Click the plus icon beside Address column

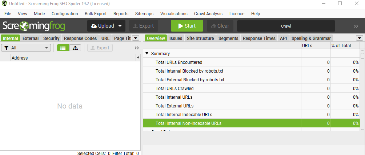point(138,58)
